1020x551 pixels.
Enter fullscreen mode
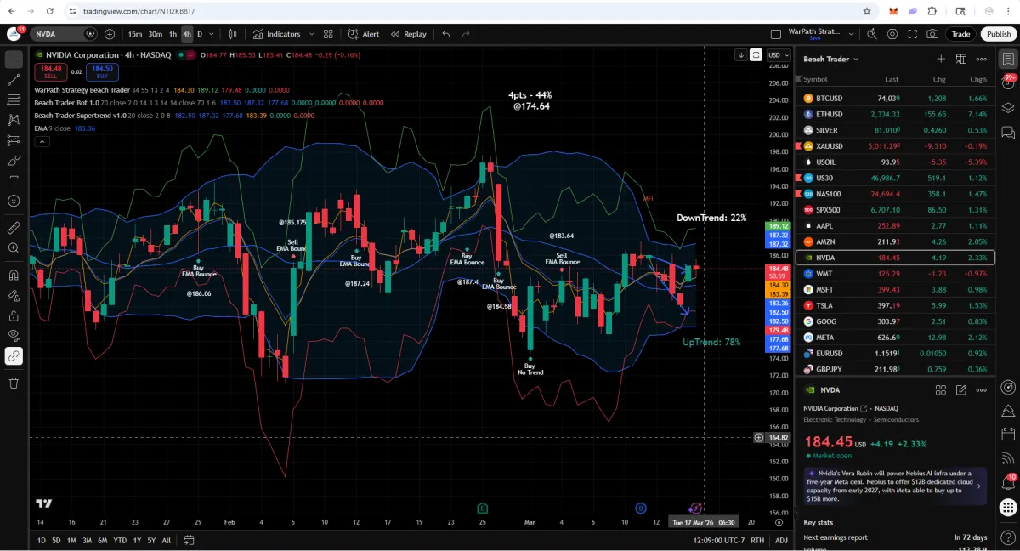(913, 34)
